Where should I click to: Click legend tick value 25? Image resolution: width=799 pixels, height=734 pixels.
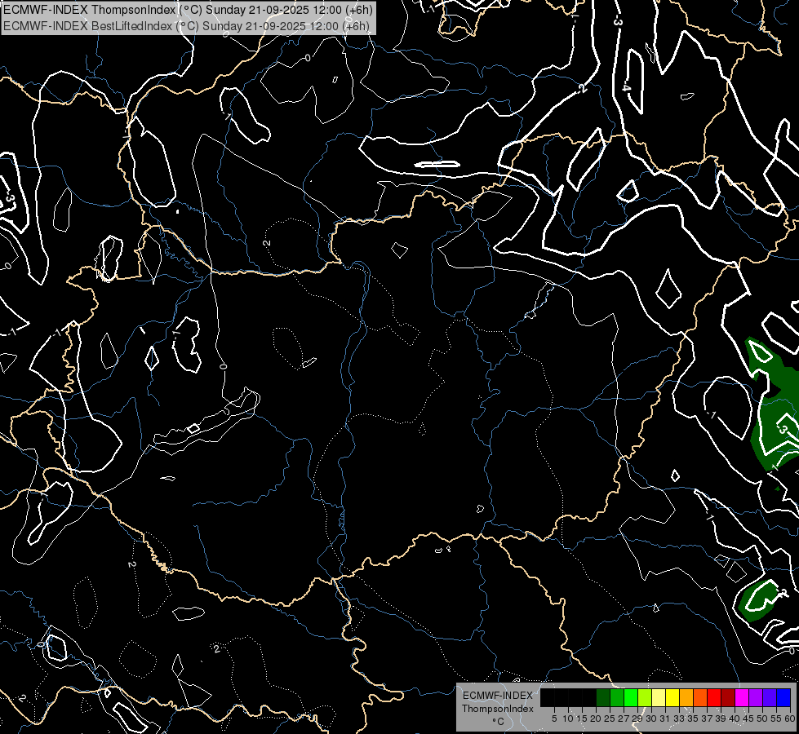point(610,719)
